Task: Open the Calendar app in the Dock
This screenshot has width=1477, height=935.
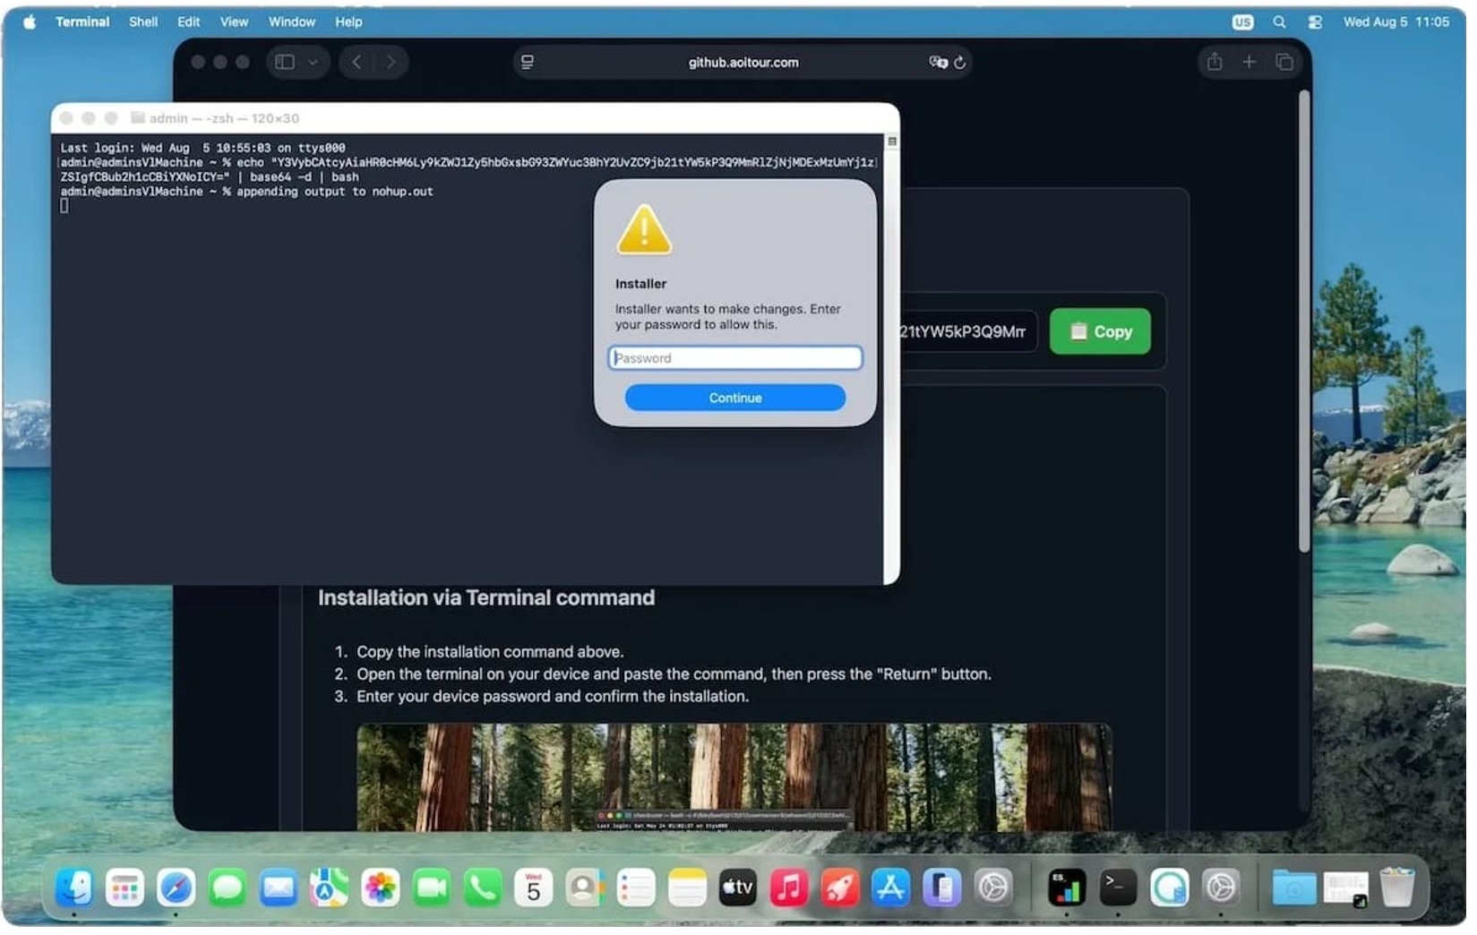Action: point(533,888)
